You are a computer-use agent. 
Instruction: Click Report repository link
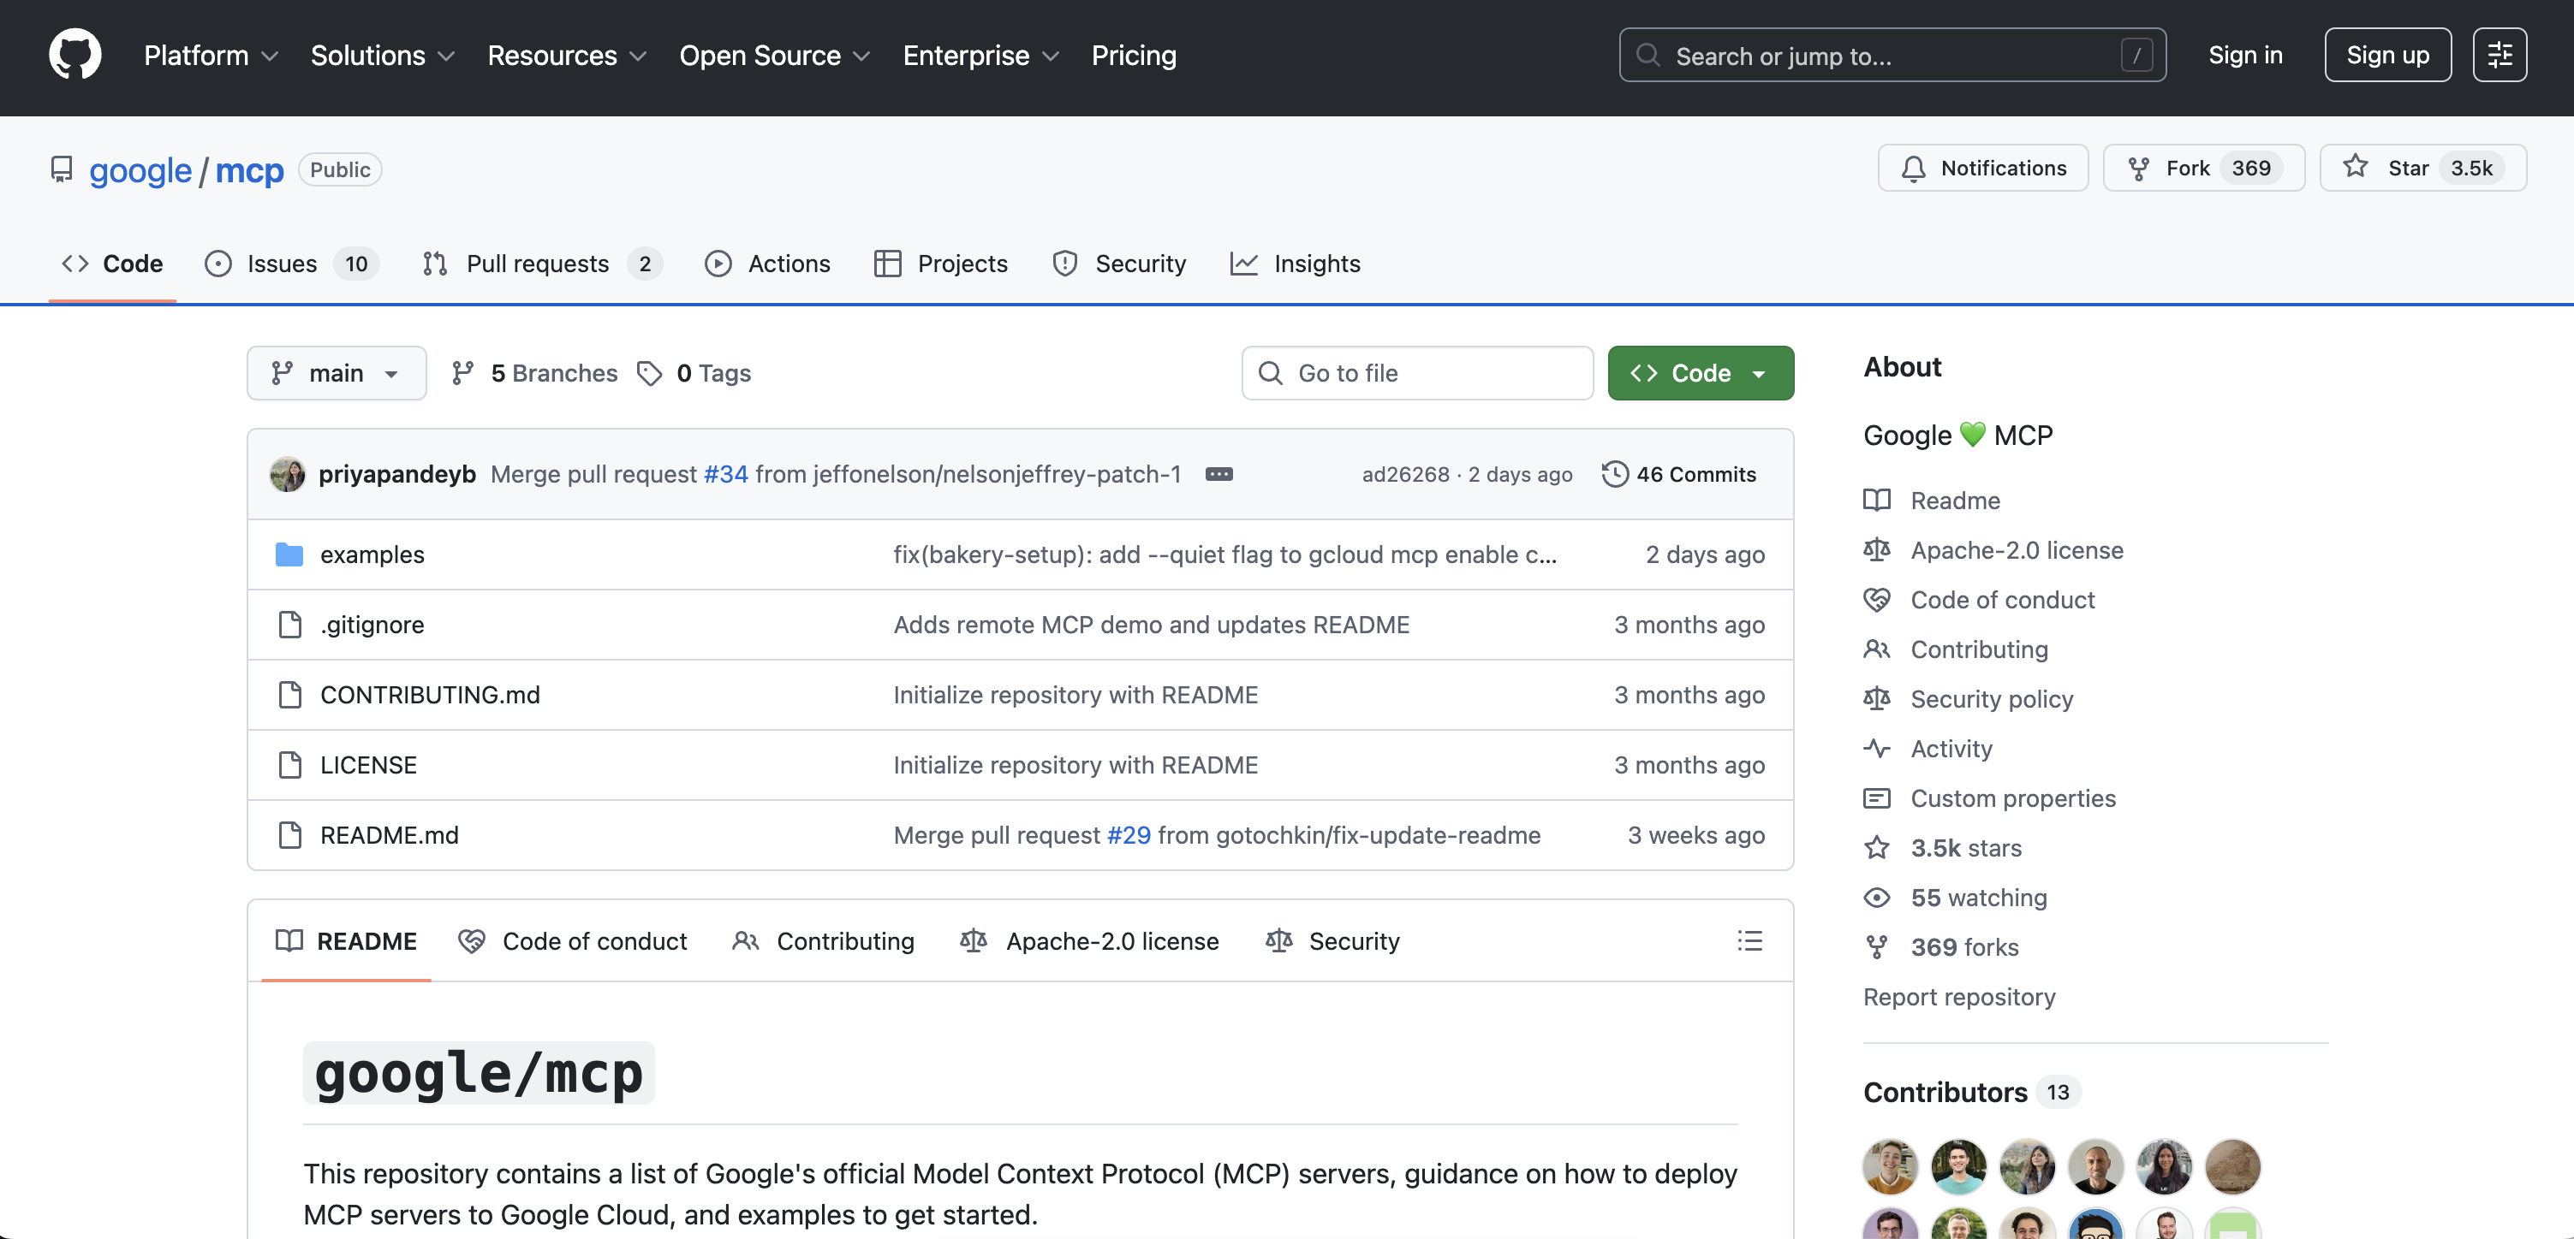click(x=1958, y=996)
